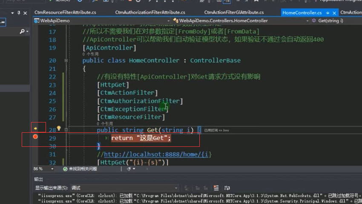This screenshot has height=204, width=362.
Task: Click the search magnifier icon in the side panel
Action: [x=22, y=31]
